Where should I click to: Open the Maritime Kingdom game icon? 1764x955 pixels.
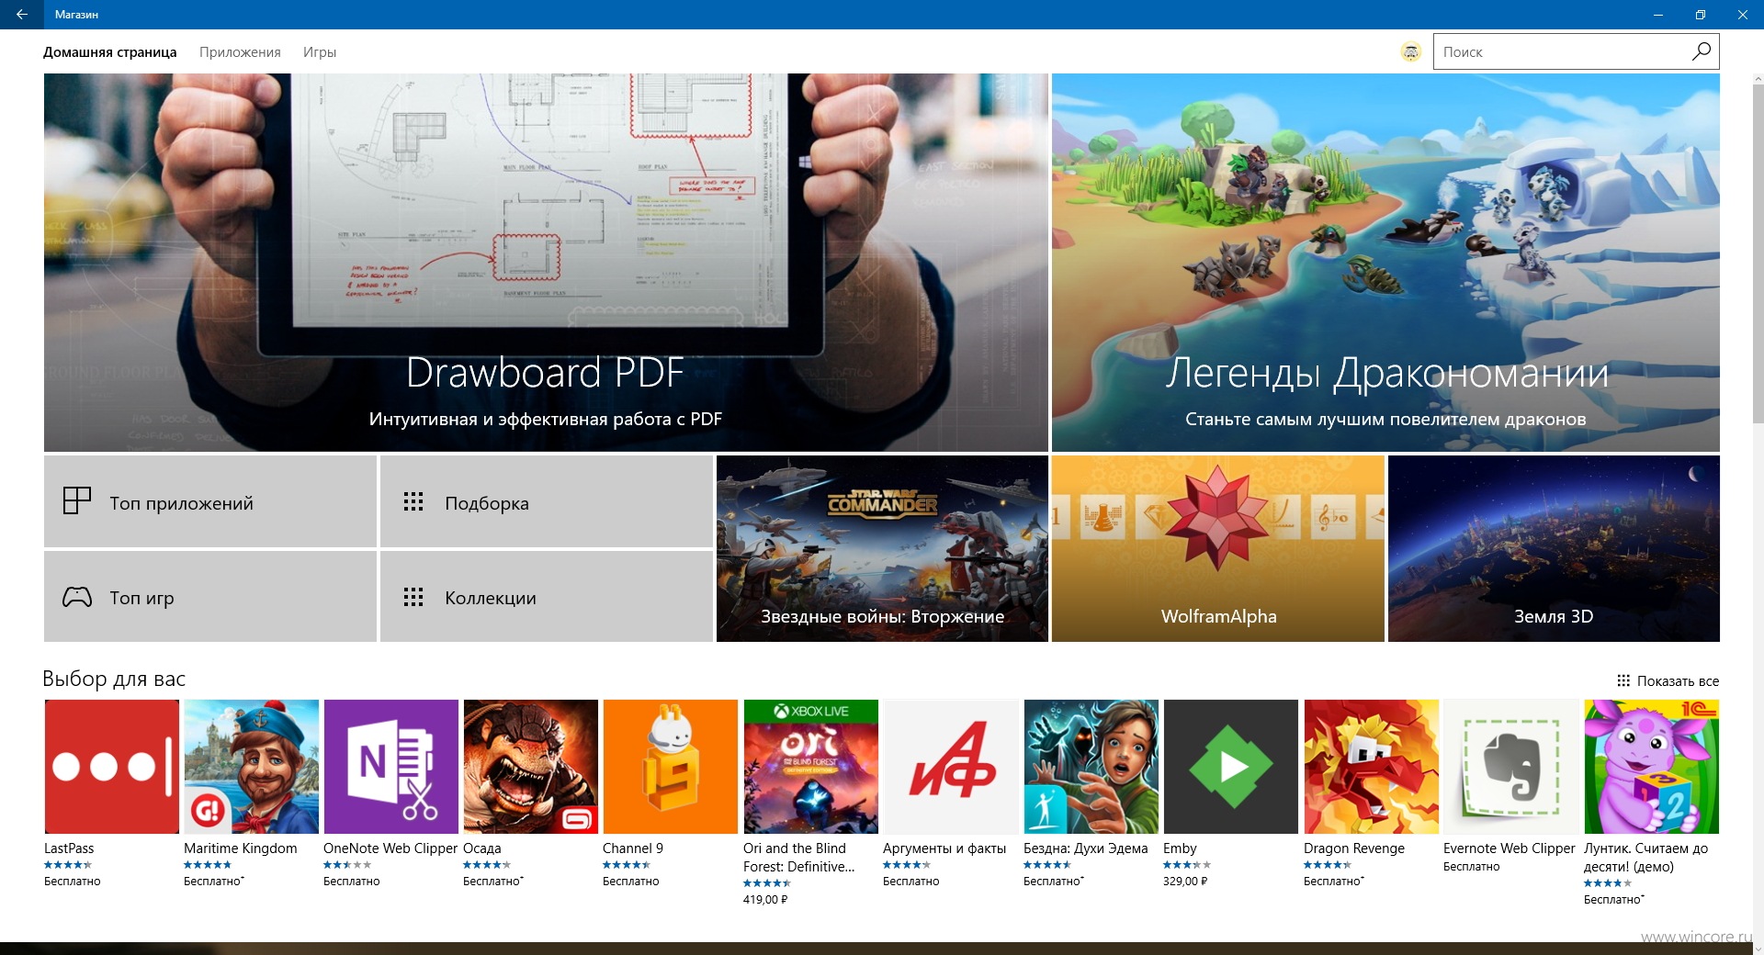click(251, 767)
